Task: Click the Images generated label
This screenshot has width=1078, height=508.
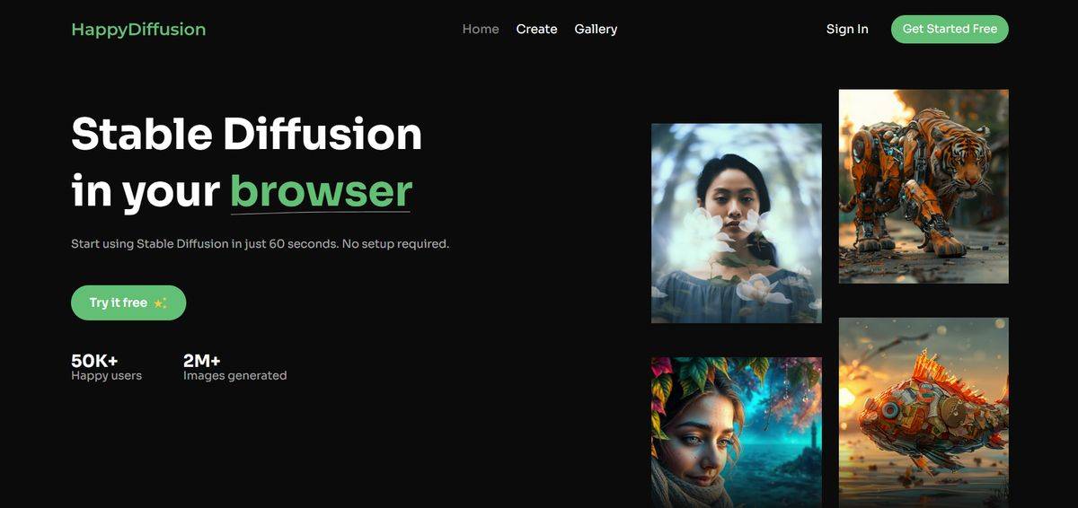Action: tap(234, 376)
